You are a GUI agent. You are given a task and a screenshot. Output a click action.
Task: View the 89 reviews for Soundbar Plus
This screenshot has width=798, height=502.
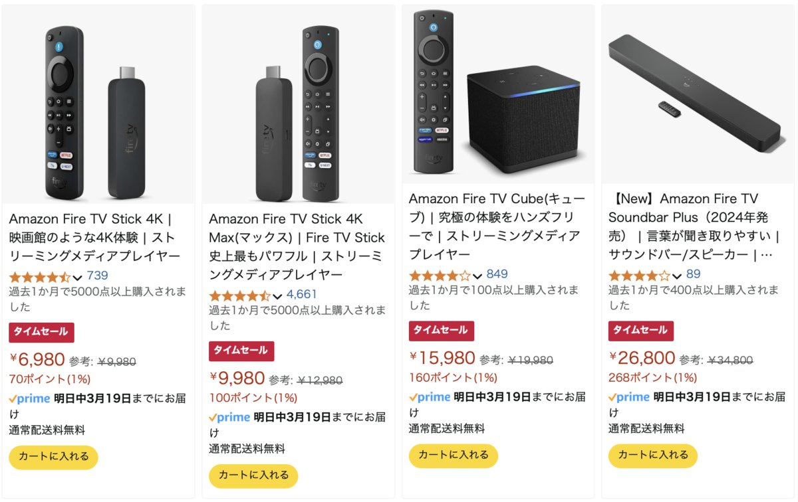click(693, 274)
